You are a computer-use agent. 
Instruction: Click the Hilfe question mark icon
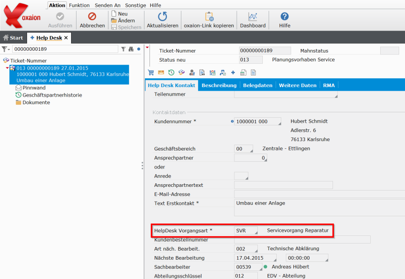pos(285,17)
